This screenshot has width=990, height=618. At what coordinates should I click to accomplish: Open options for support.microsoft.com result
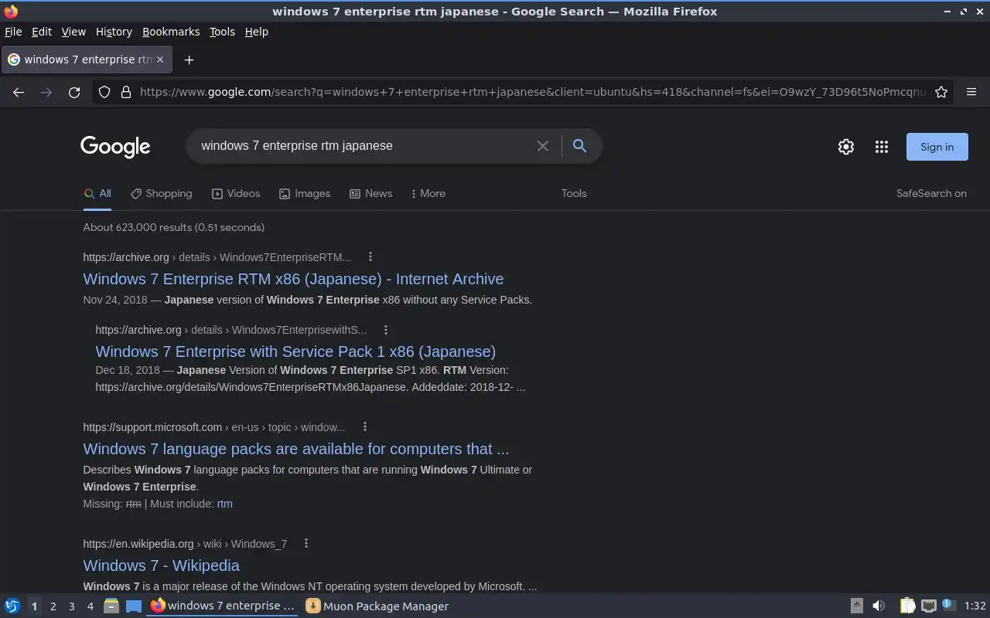[x=365, y=426]
